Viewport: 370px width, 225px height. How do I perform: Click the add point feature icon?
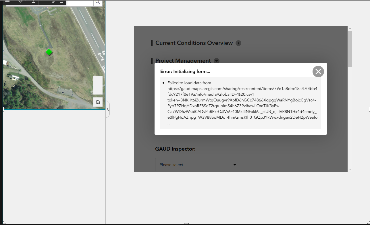(x=33, y=2)
